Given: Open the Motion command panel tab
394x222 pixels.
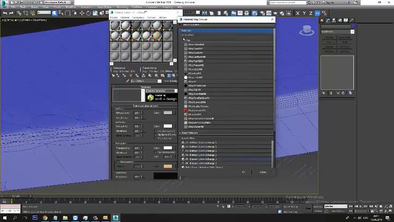Looking at the screenshot, I should tap(340, 20).
